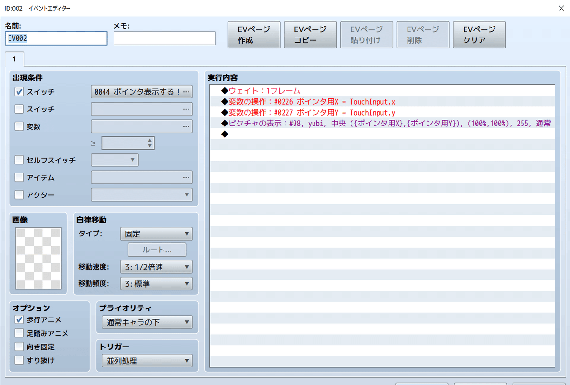Click the 変数 value stepper arrows
This screenshot has width=570, height=385.
coord(150,143)
